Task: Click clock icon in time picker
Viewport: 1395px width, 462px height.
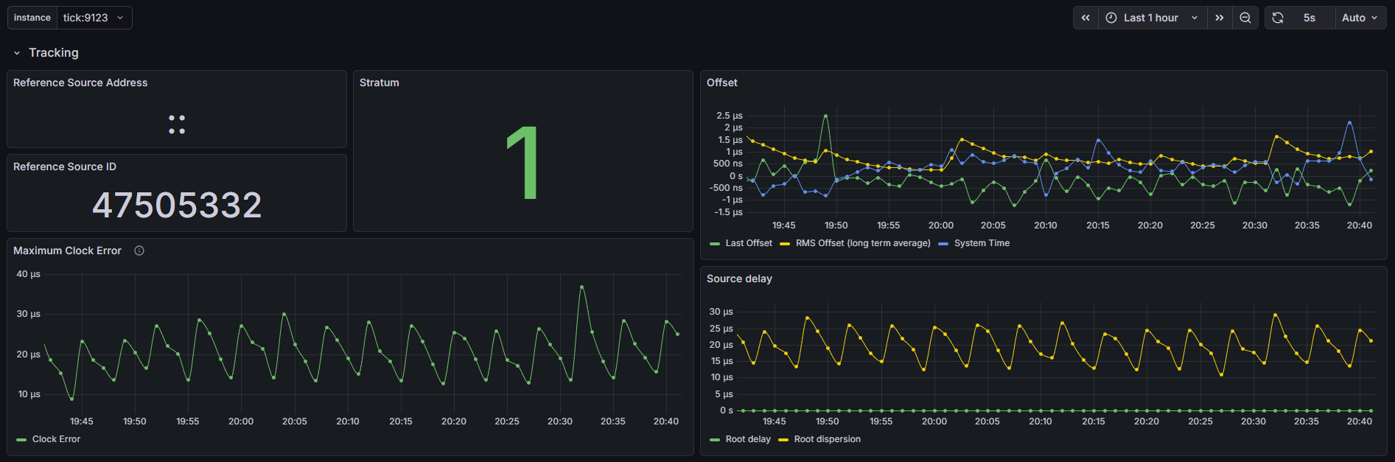Action: pos(1111,18)
